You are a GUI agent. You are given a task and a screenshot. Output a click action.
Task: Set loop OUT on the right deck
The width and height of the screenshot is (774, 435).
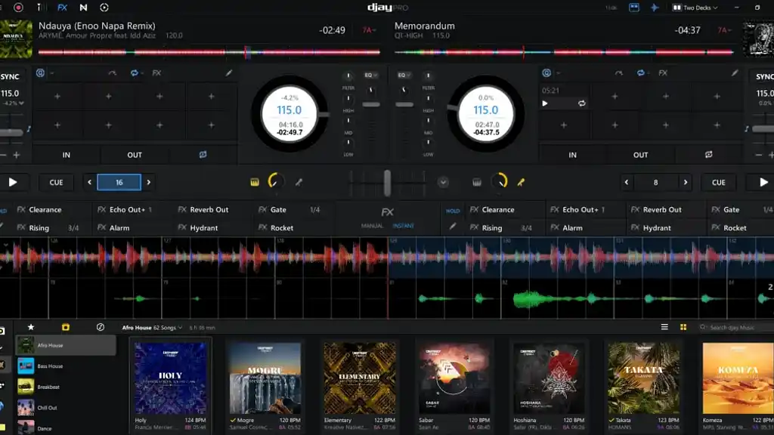point(640,155)
